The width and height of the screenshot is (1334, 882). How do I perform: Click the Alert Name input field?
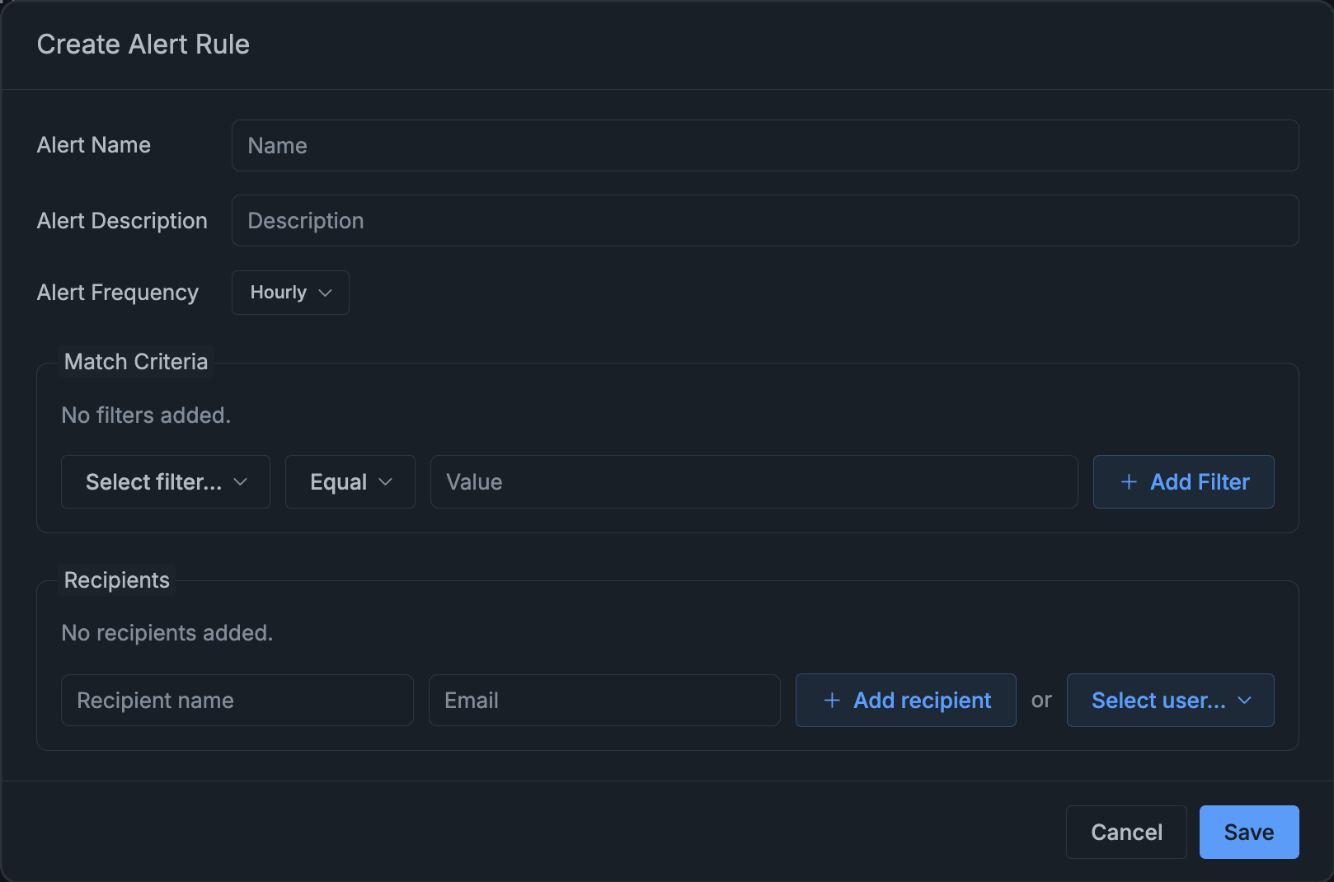tap(765, 146)
